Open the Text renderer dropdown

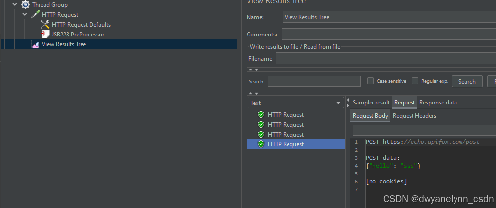(x=296, y=103)
